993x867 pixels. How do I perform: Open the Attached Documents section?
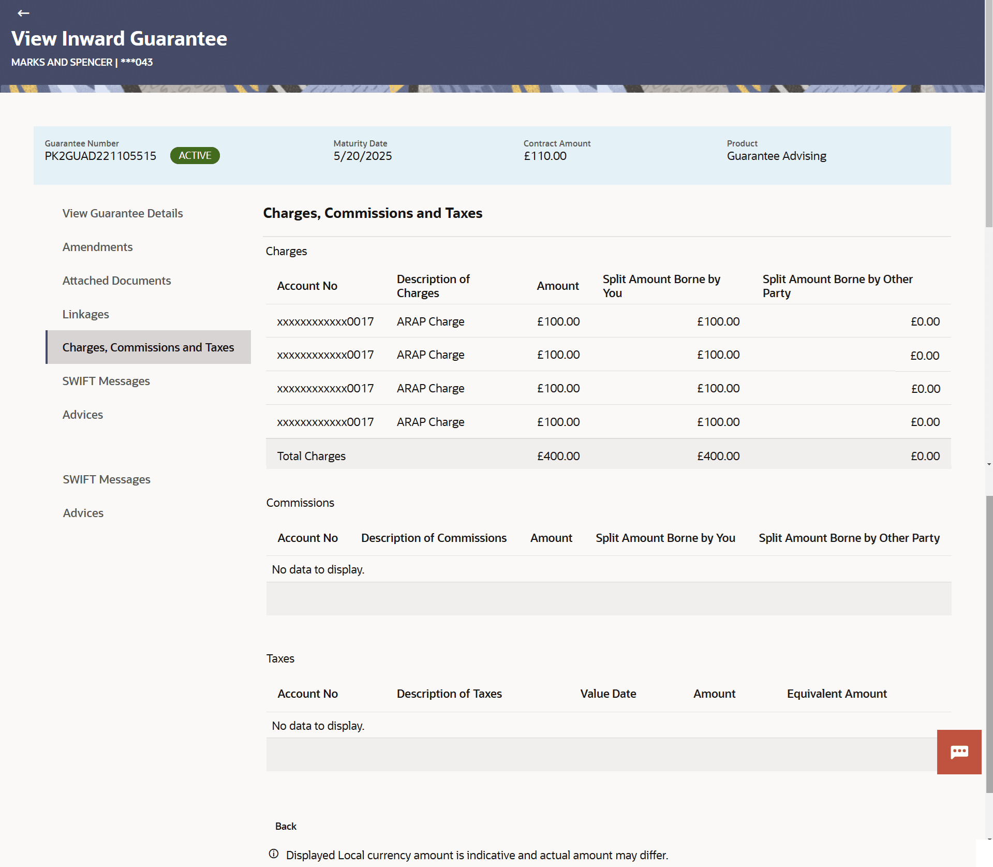click(x=116, y=281)
